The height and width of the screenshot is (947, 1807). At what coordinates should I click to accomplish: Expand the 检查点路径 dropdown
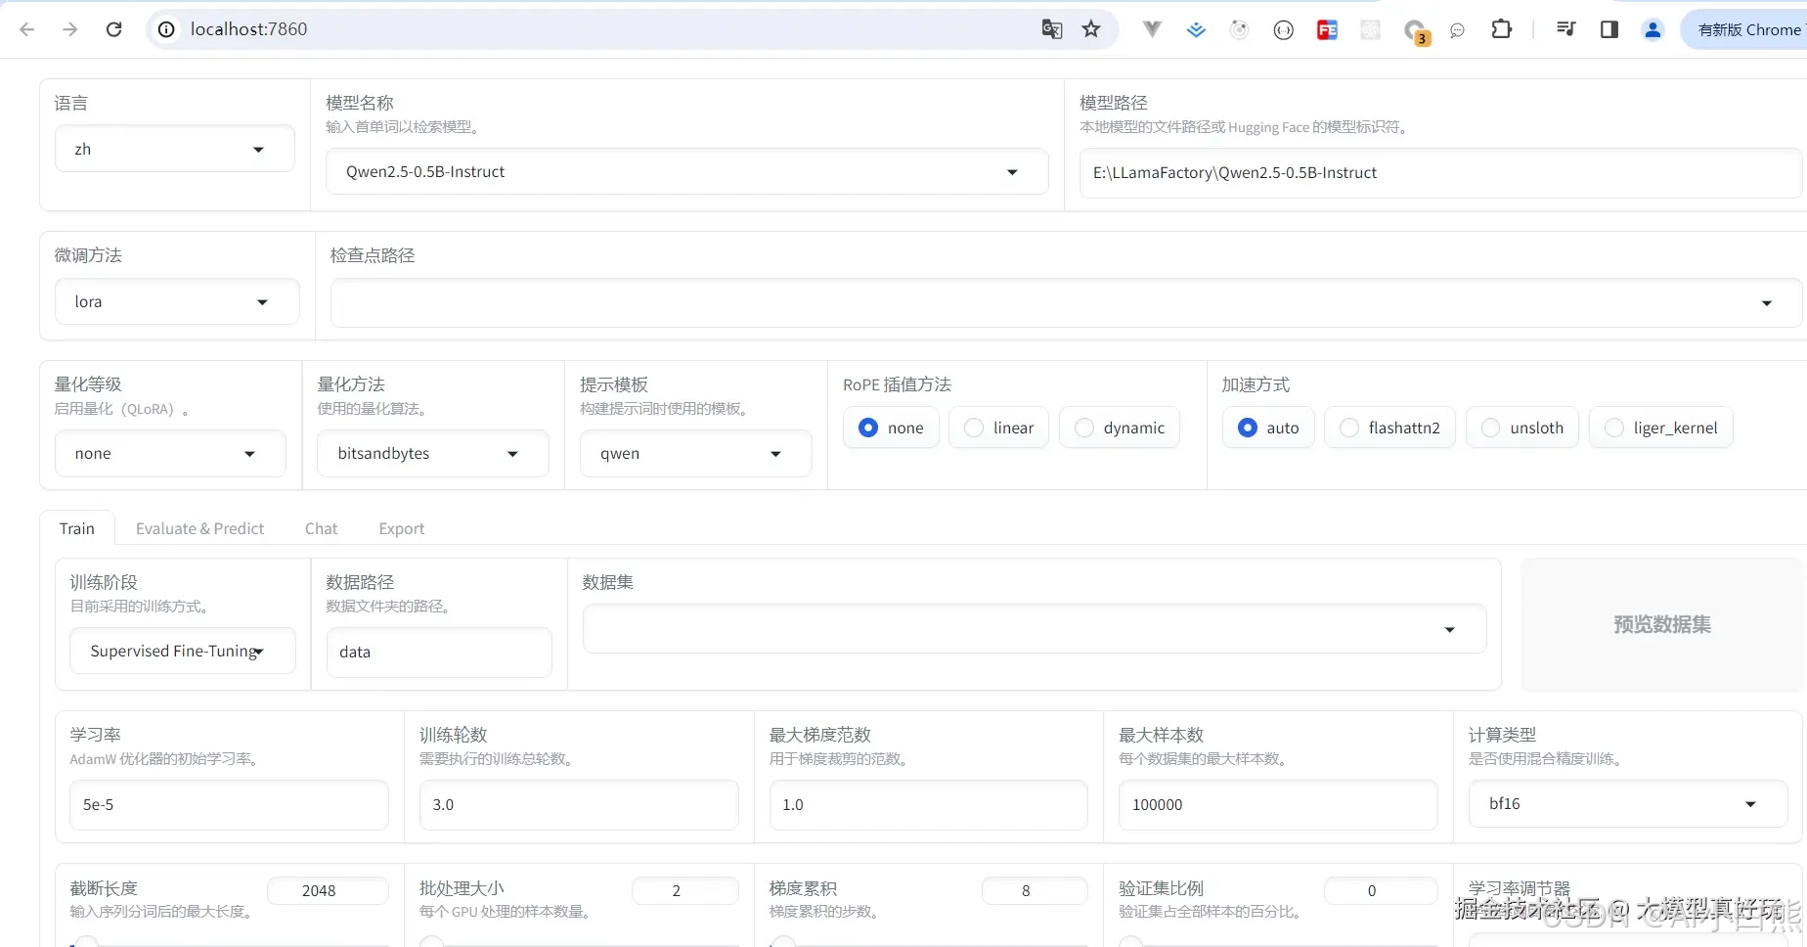pos(1065,302)
